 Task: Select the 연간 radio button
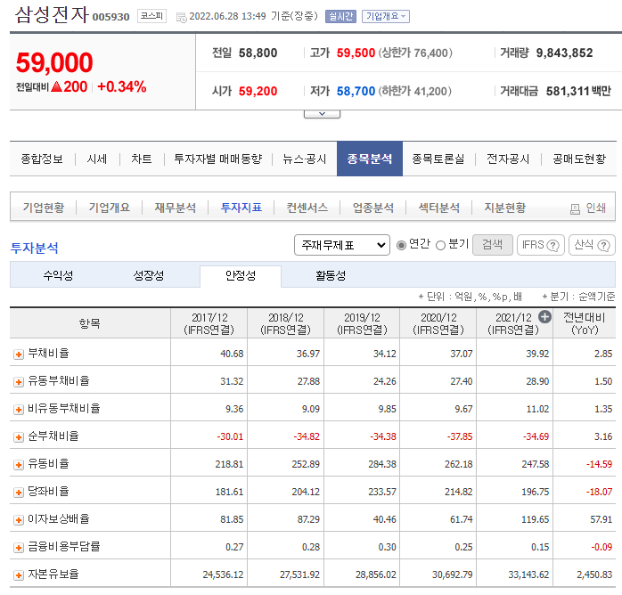point(401,245)
